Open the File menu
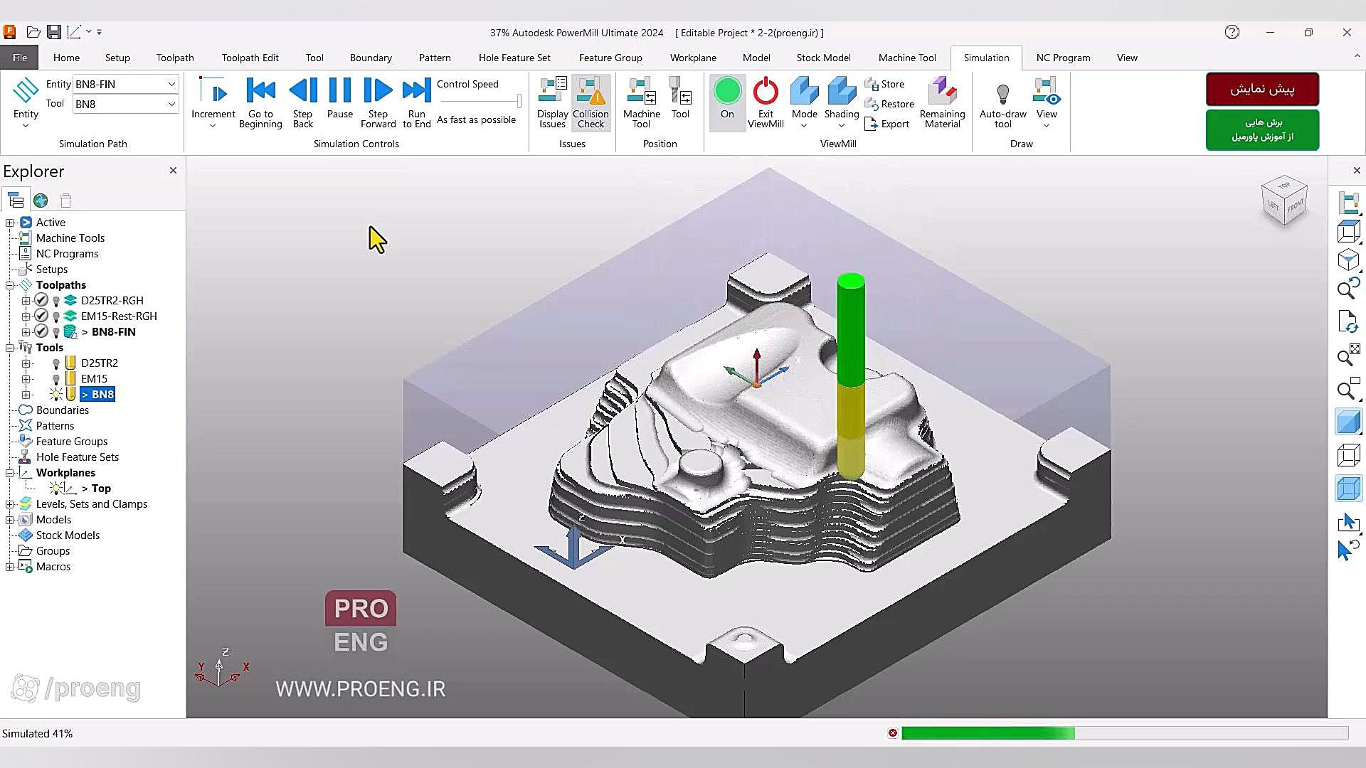Image resolution: width=1366 pixels, height=768 pixels. tap(20, 58)
